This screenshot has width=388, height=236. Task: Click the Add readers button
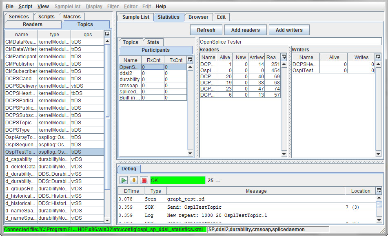(246, 30)
